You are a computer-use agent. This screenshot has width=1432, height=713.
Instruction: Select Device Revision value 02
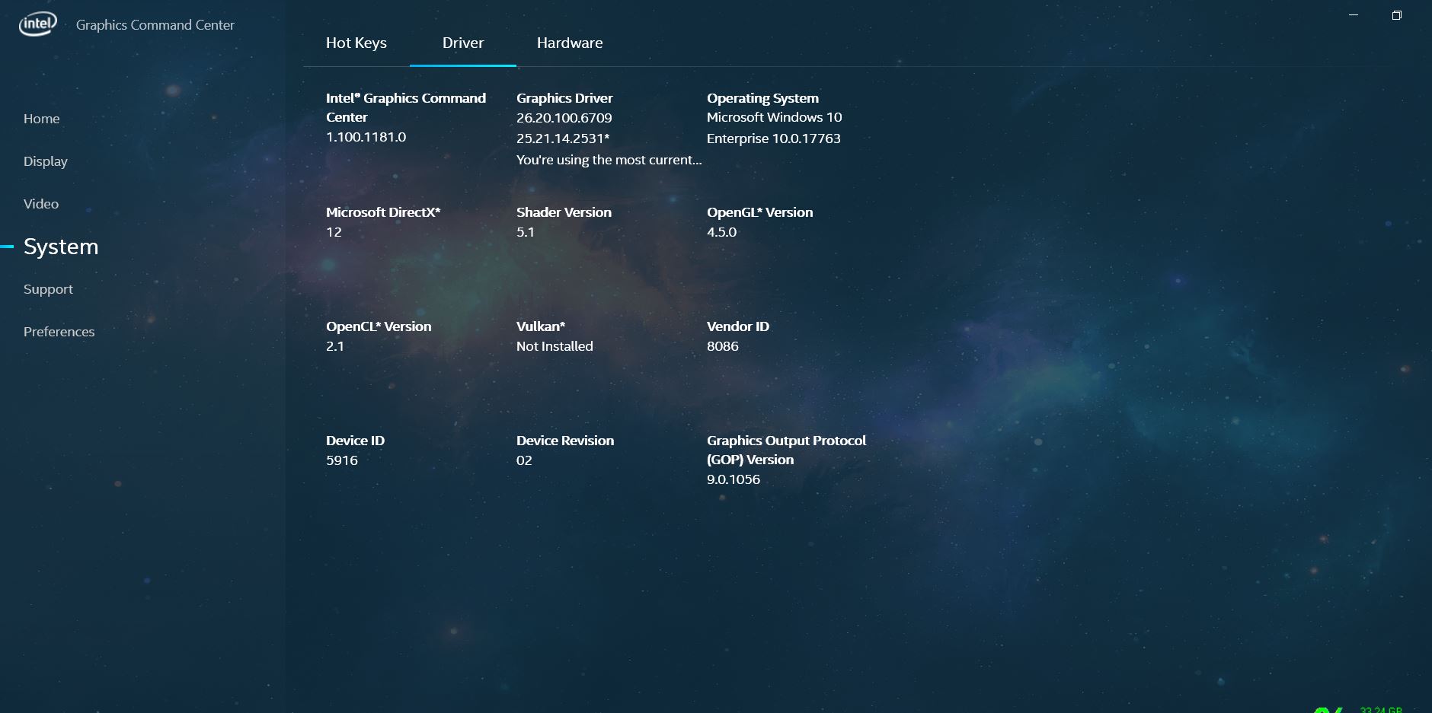pos(524,460)
